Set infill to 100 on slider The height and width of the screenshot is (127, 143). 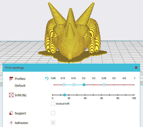coord(134,95)
